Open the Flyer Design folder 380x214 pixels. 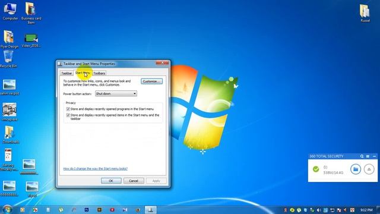(x=9, y=39)
